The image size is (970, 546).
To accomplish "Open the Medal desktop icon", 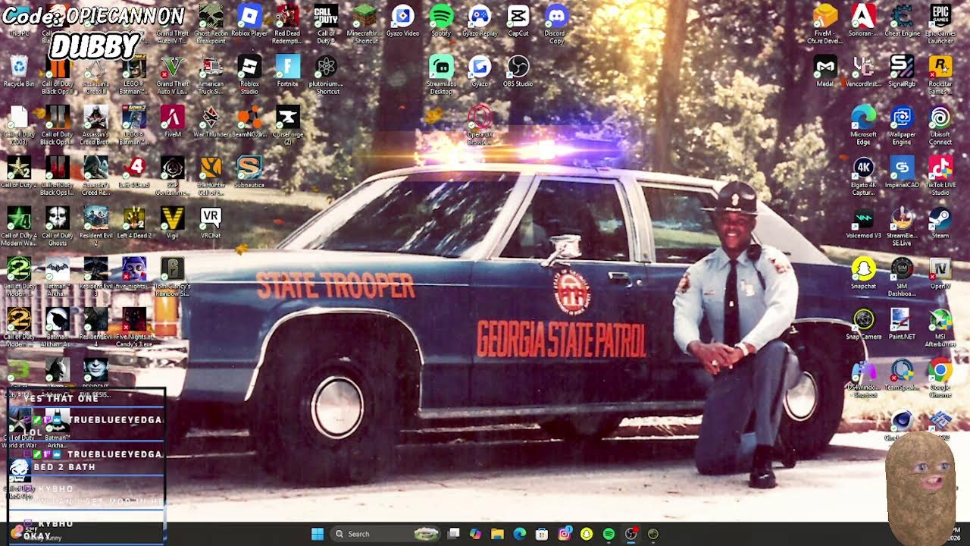I will 825,71.
